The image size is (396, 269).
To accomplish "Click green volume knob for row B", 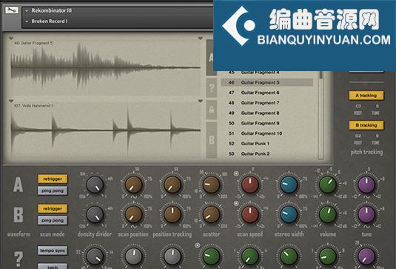I will (328, 215).
